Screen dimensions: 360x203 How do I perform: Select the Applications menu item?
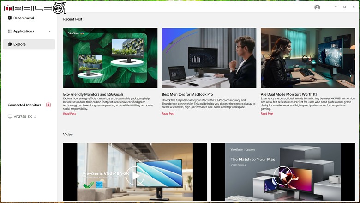tap(29, 31)
